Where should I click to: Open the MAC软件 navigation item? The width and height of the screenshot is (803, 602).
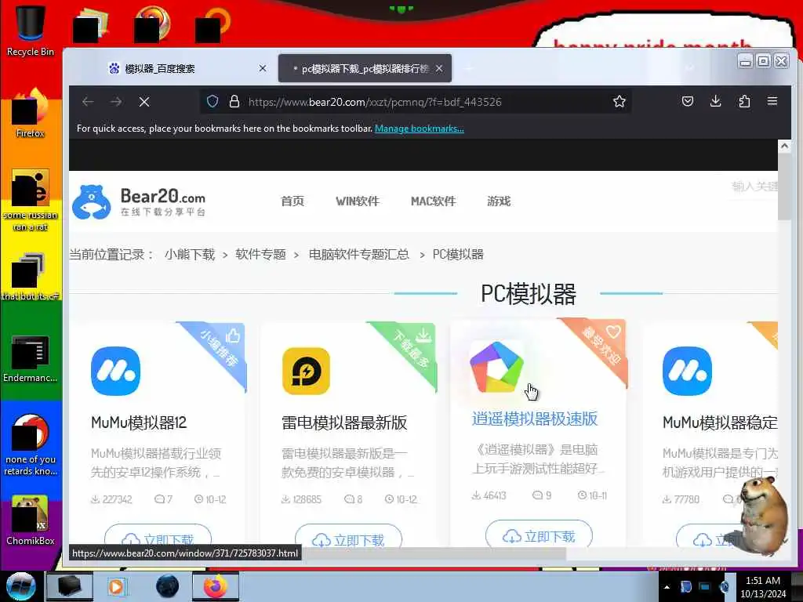[x=433, y=201]
